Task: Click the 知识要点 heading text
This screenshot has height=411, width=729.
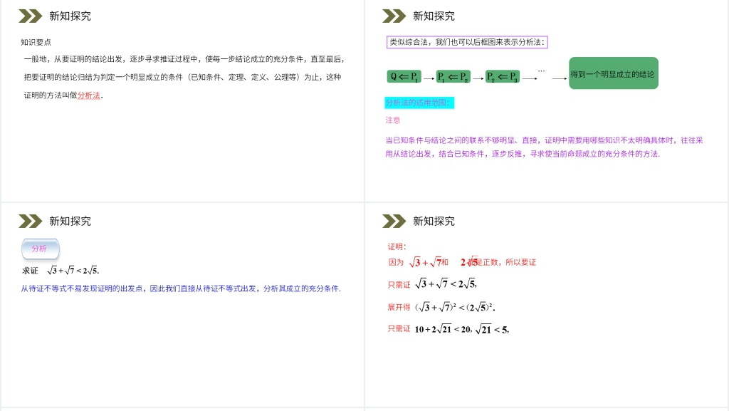Action: tap(35, 41)
